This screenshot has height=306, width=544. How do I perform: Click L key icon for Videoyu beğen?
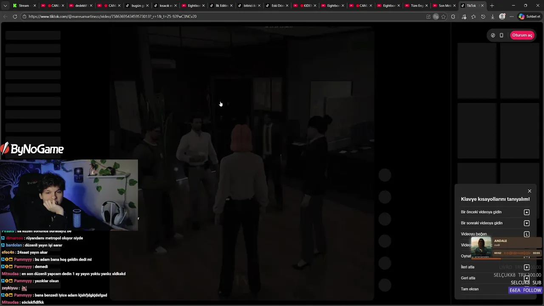point(527,234)
